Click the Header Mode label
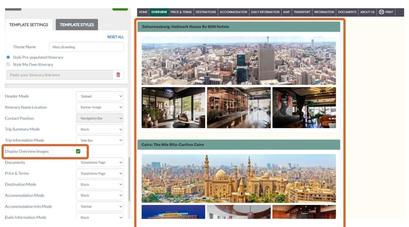Screen dimensions: 409x227 (17, 96)
